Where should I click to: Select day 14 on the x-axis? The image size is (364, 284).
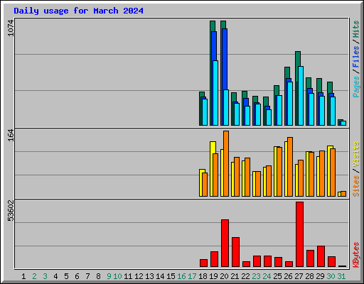point(160,276)
